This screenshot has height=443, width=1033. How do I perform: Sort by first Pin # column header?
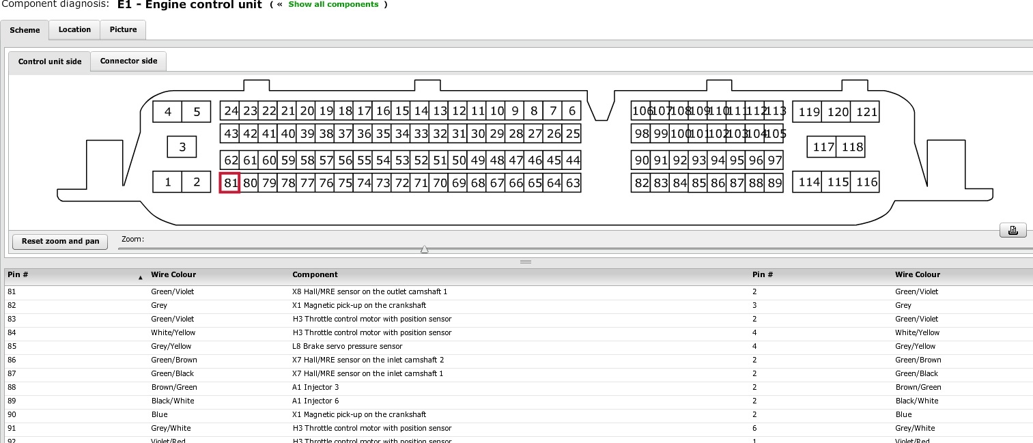point(75,274)
